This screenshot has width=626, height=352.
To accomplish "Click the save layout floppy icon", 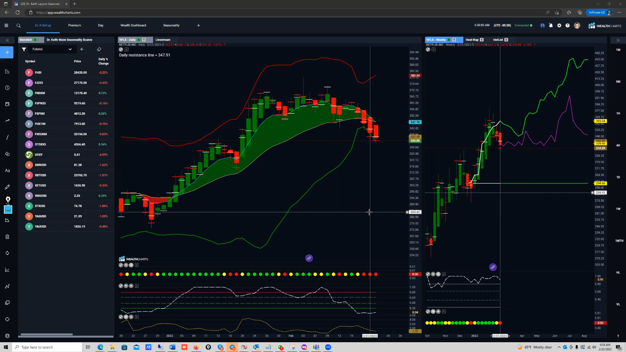I will point(543,25).
